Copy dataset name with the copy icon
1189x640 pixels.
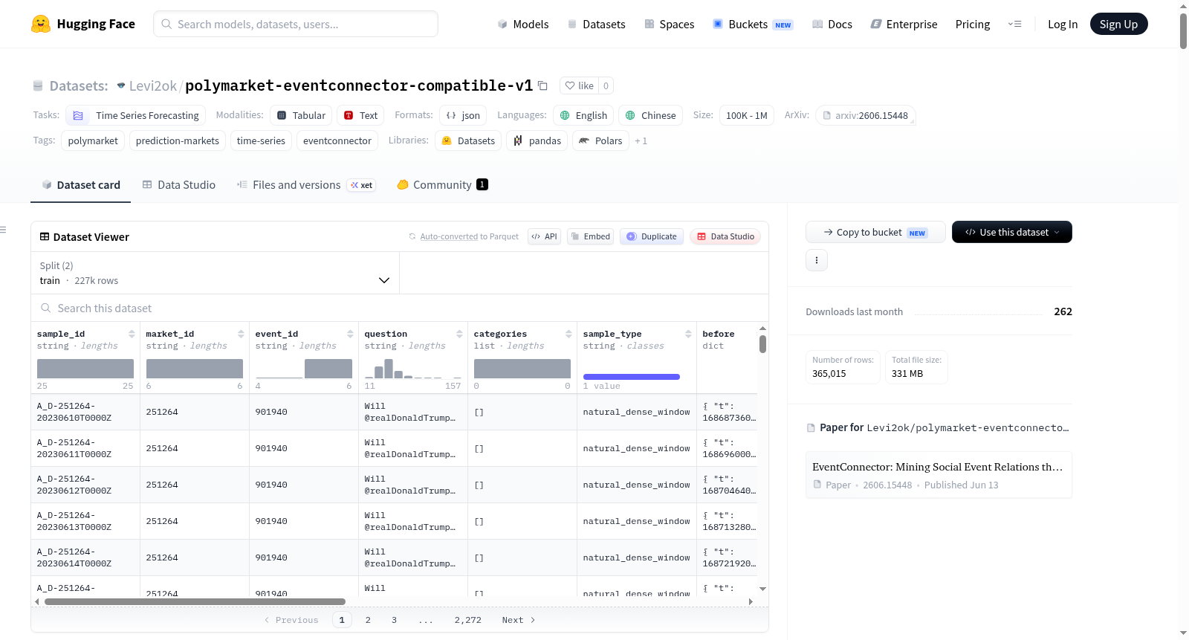pos(542,86)
